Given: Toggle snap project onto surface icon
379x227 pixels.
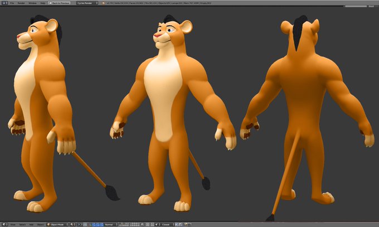Looking at the screenshot, I should [x=181, y=224].
